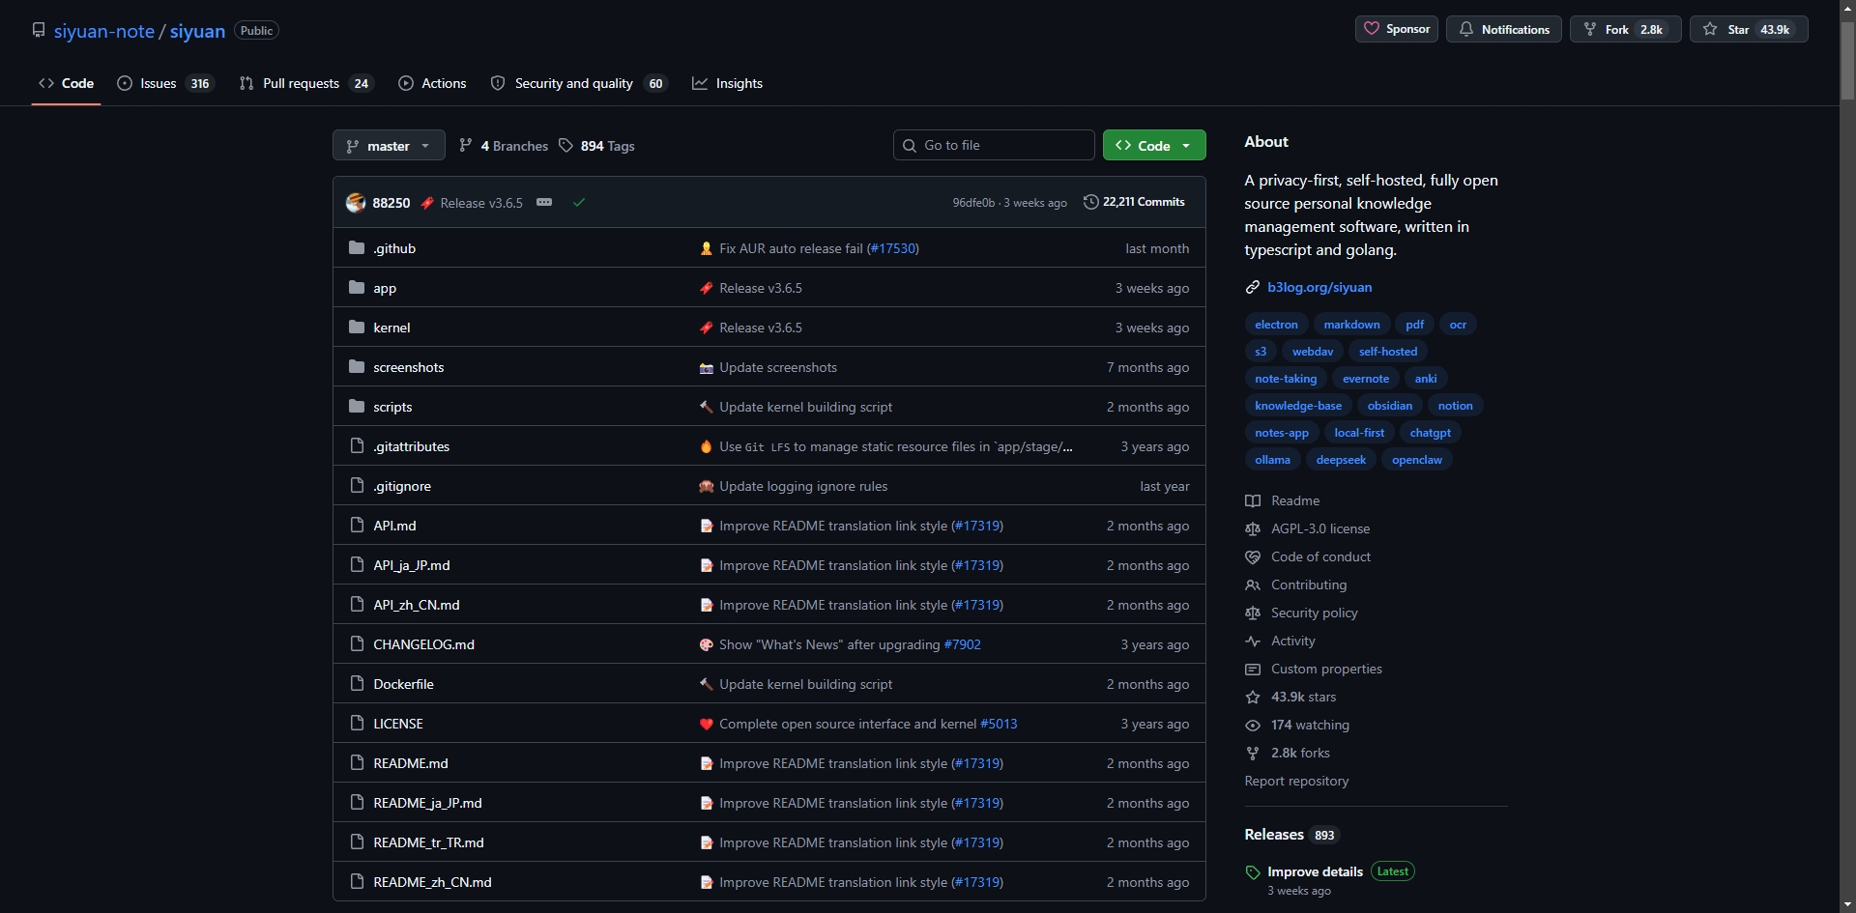Click the AGPL-3.0 license scale icon
The image size is (1856, 913).
(1253, 529)
